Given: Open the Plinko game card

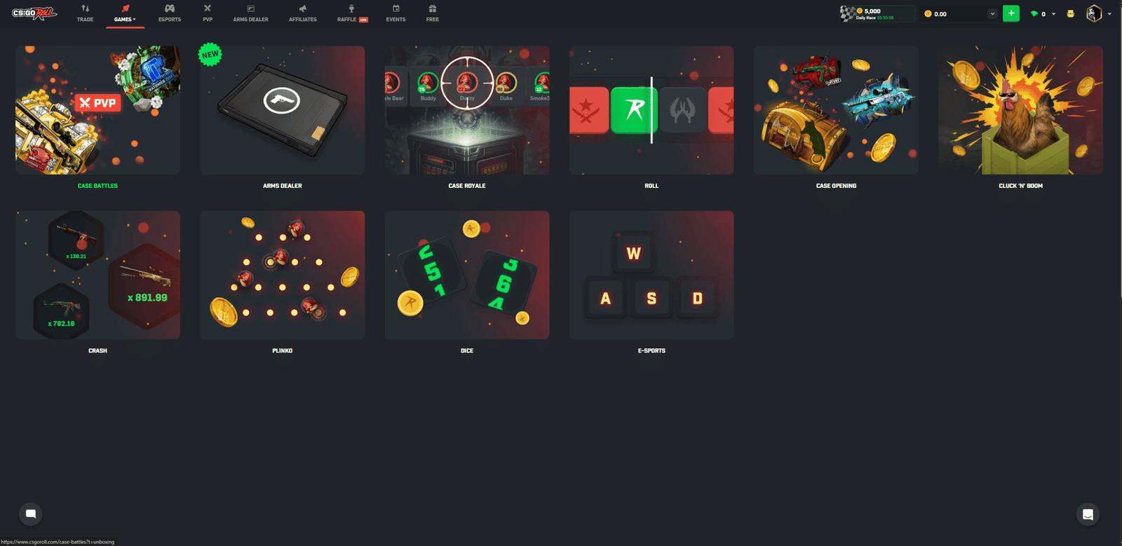Looking at the screenshot, I should [282, 275].
